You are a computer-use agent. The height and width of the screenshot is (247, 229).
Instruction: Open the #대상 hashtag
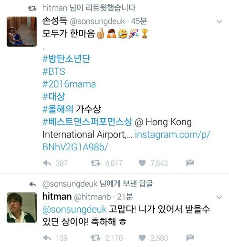[54, 97]
